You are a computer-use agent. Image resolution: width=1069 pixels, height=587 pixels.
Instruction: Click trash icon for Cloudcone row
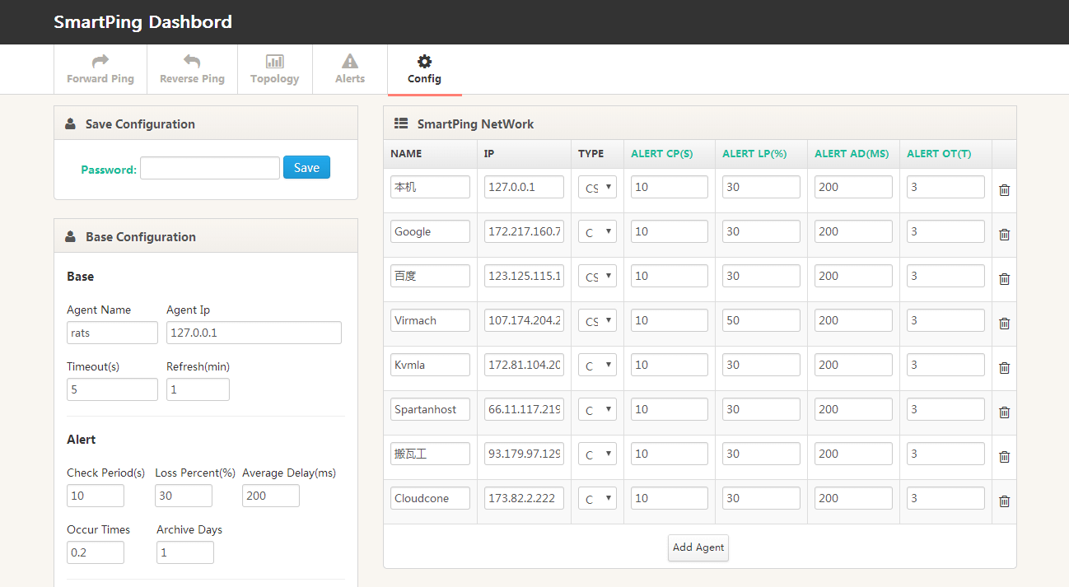[x=1004, y=501]
